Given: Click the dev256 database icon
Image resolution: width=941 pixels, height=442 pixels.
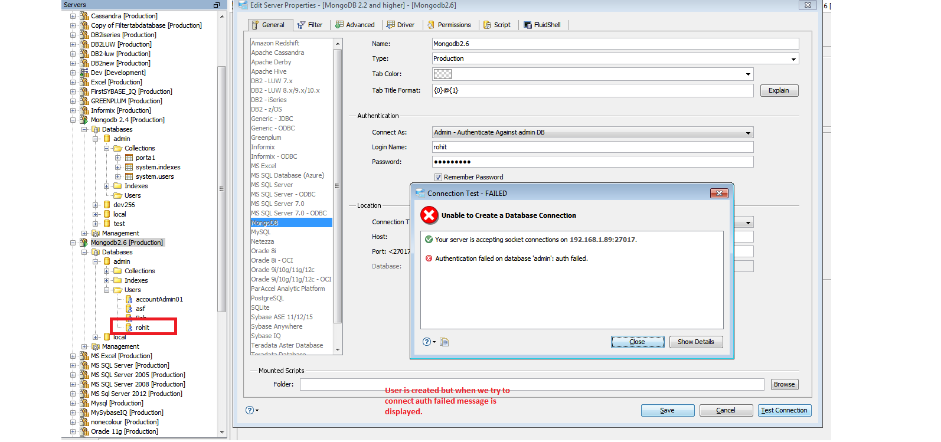Looking at the screenshot, I should (107, 205).
